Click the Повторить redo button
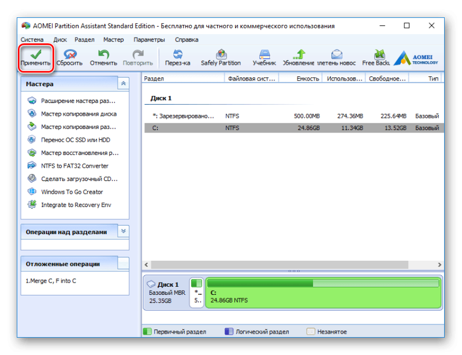The height and width of the screenshot is (355, 462). point(137,58)
